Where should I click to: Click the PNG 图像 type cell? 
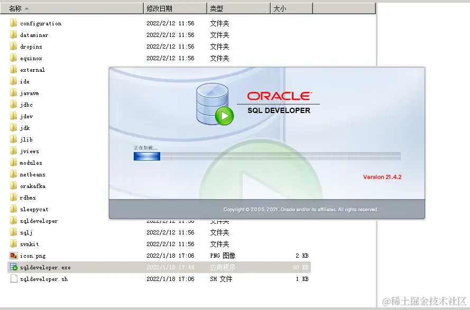tap(223, 256)
